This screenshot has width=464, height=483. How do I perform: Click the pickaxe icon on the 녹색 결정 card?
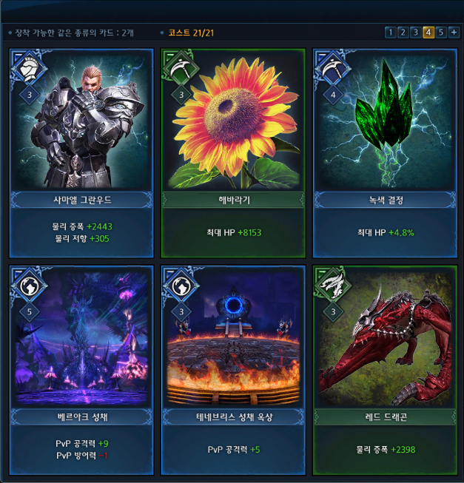coord(333,69)
